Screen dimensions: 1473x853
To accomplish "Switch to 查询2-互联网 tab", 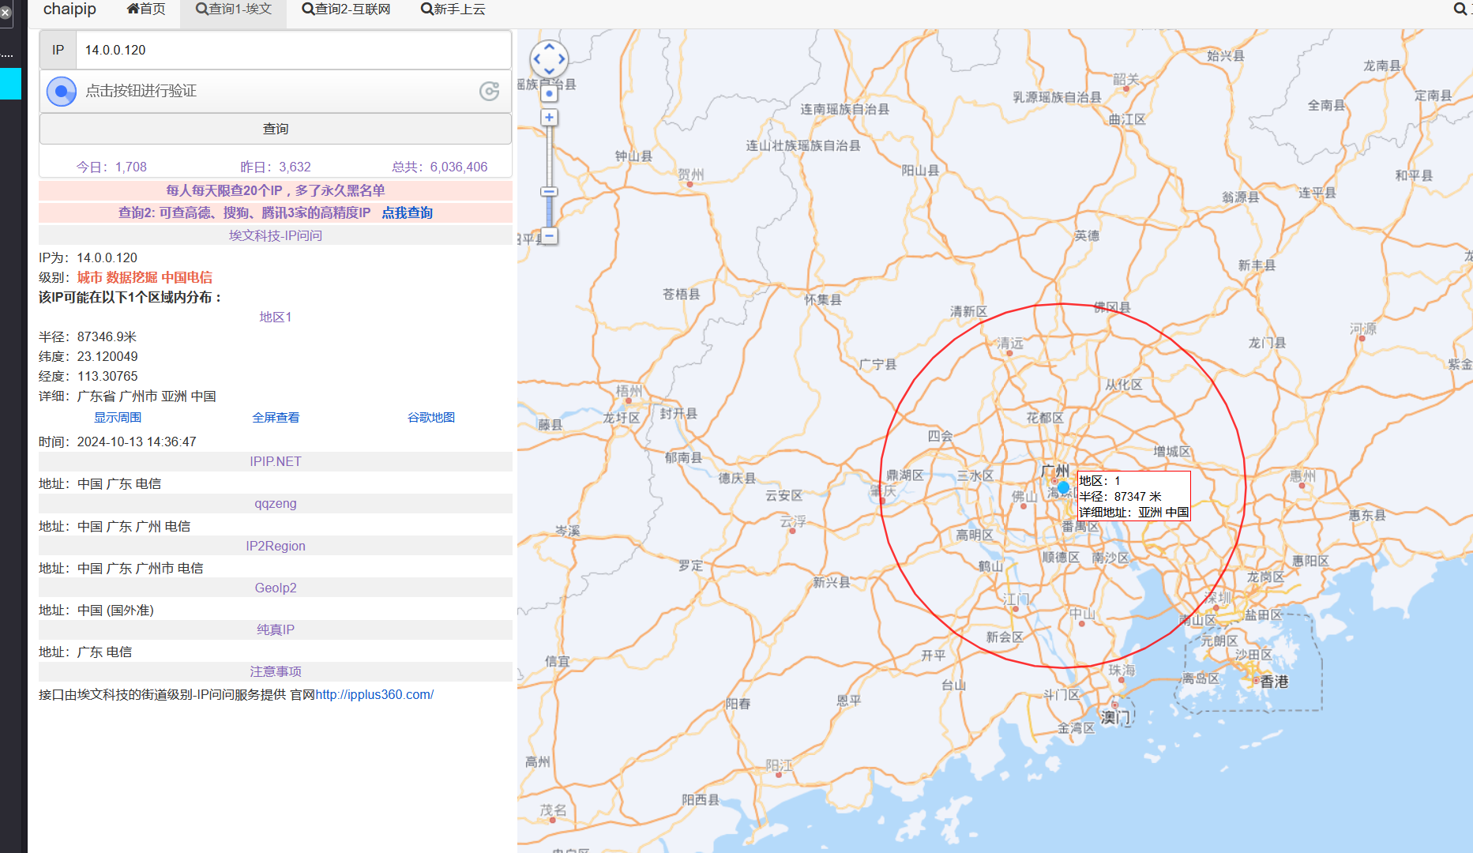I will click(x=346, y=9).
